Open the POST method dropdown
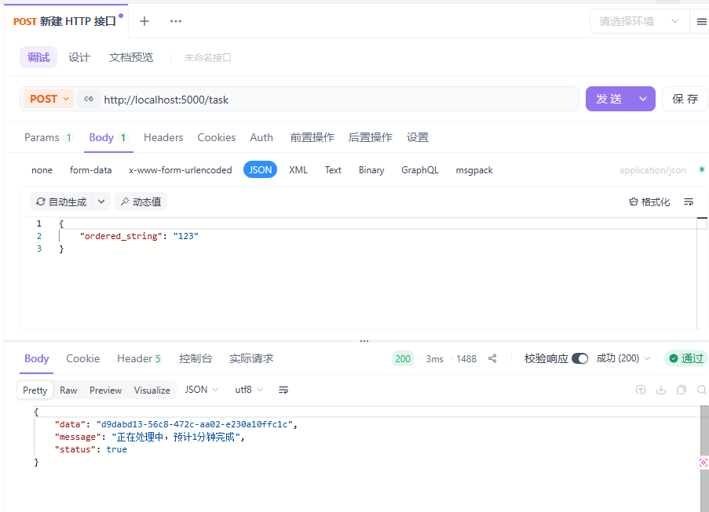The height and width of the screenshot is (512, 709). point(49,99)
